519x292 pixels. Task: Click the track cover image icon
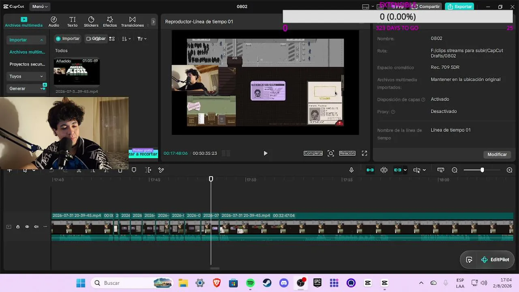click(9, 227)
